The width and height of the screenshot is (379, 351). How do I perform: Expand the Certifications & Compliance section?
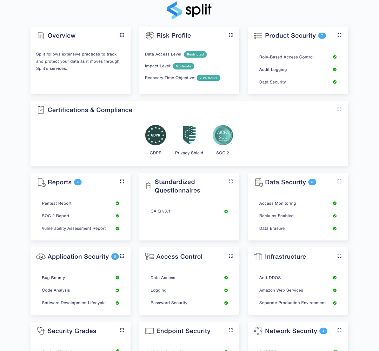339,110
